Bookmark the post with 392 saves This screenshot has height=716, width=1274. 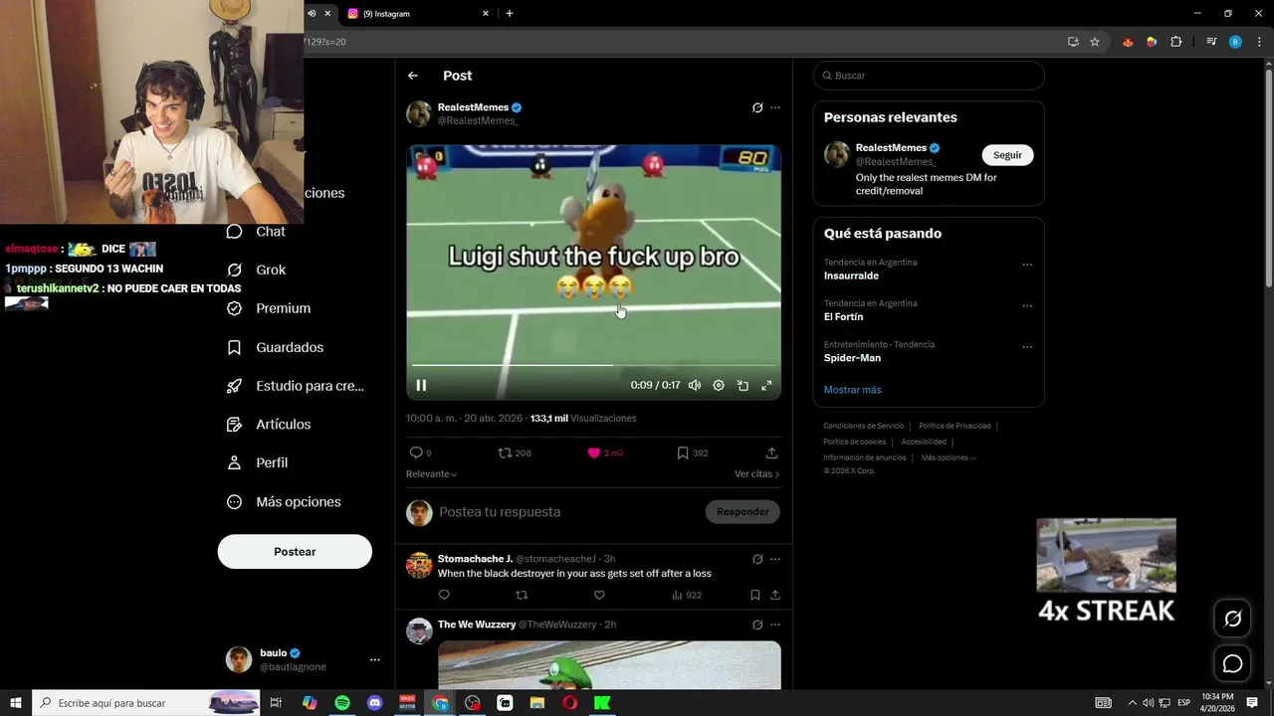pos(693,452)
